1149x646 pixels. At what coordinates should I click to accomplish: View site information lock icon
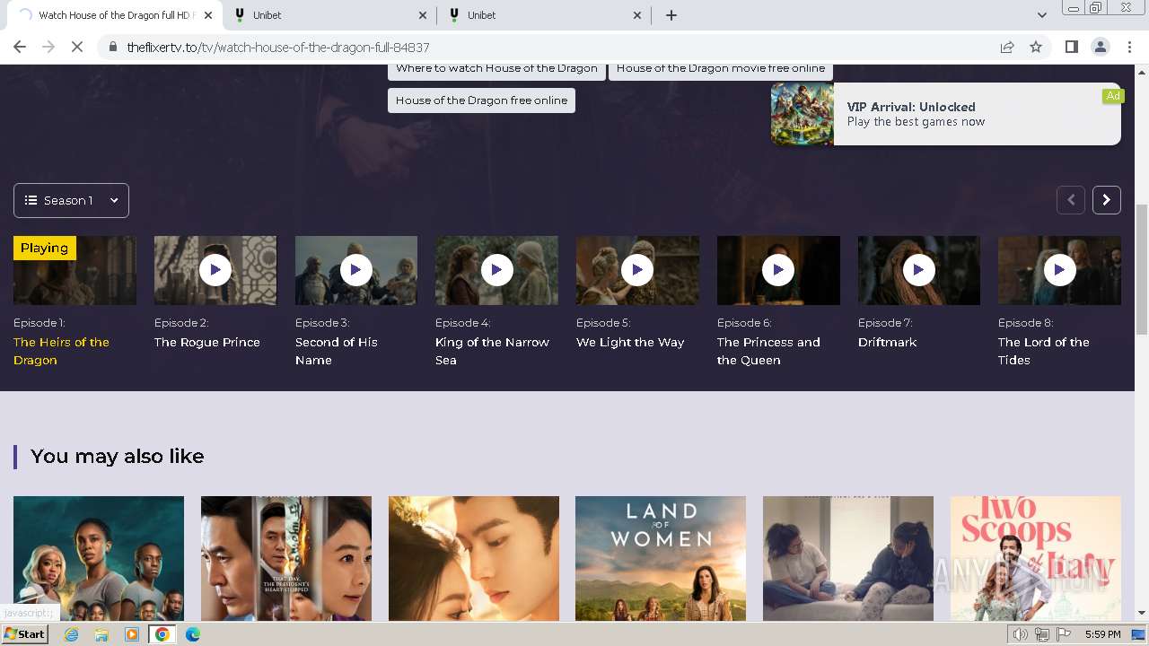click(113, 48)
